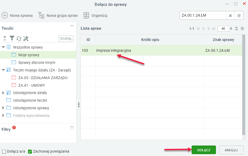Collapse Teczki mojego działu node
248x156 pixels.
click(3, 70)
